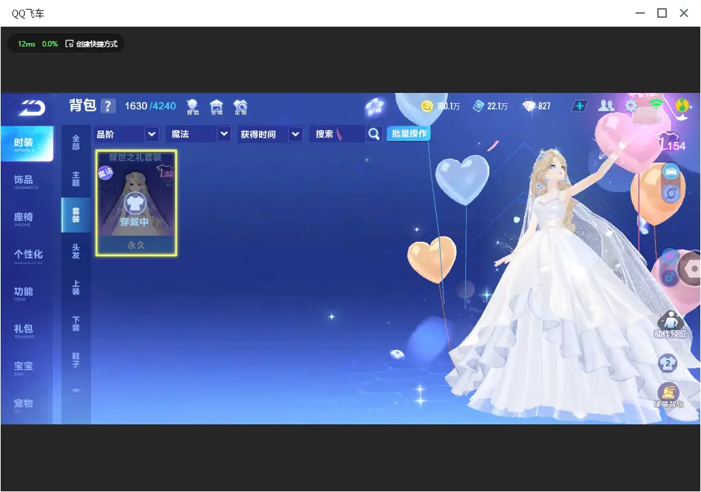Open 动作预览 action preview
701x492 pixels.
[670, 325]
